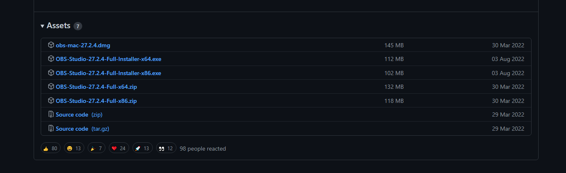The height and width of the screenshot is (173, 566).
Task: Download obs-mac-27.2.4.dmg
Action: click(83, 45)
